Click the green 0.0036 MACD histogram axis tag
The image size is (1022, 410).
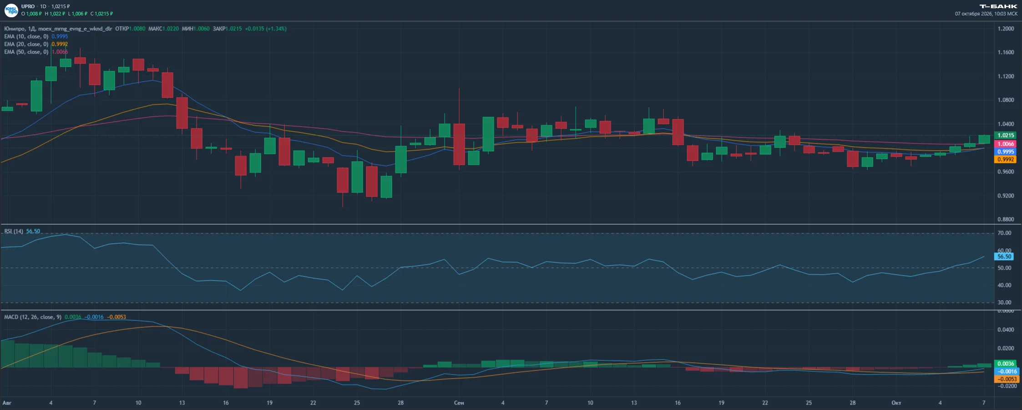(x=1006, y=364)
